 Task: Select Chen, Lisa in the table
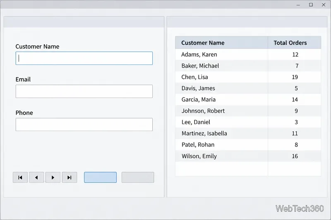pyautogui.click(x=248, y=77)
